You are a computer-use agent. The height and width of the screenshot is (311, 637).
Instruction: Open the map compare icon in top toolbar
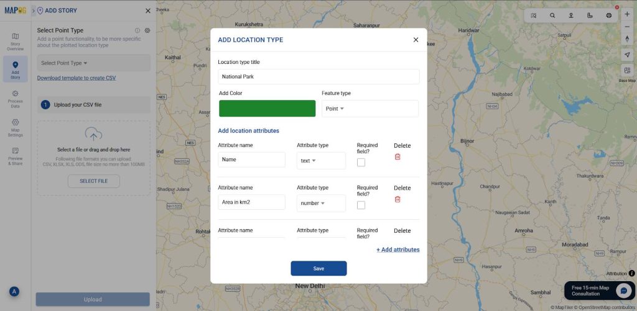coord(533,16)
